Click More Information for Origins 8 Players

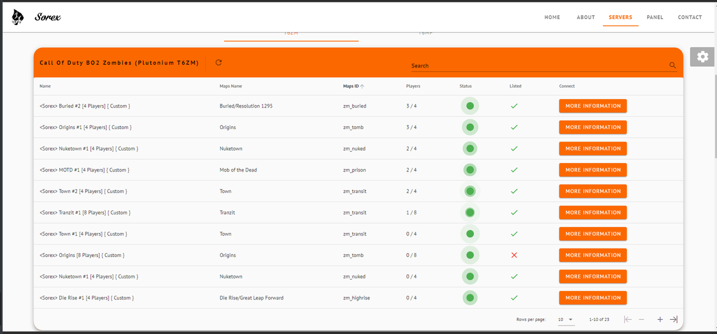[x=593, y=255]
